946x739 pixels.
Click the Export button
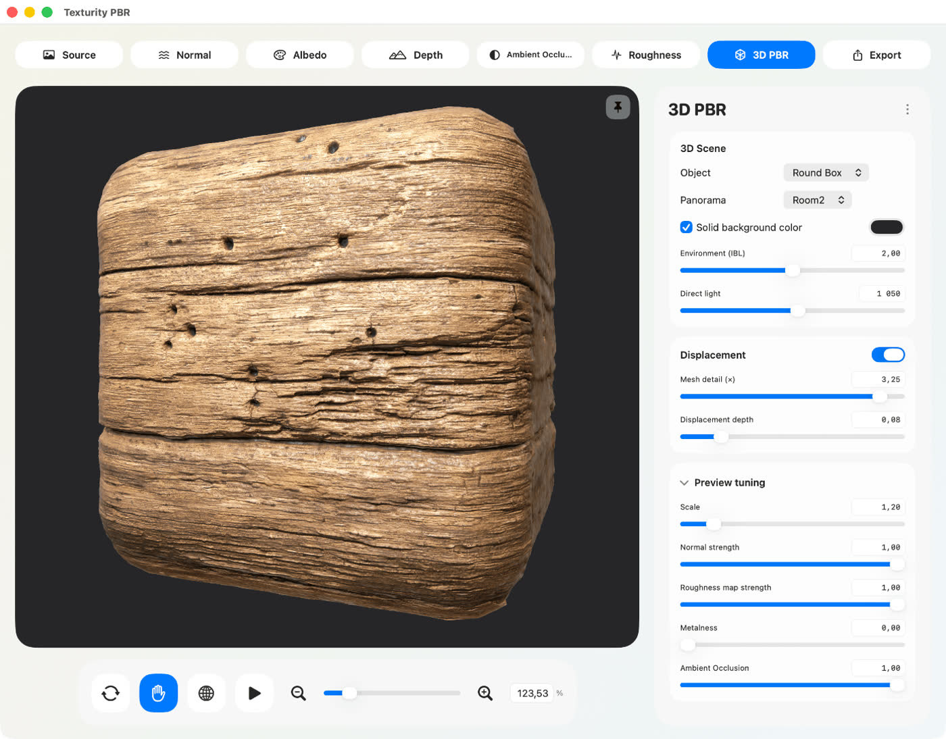[x=876, y=55]
